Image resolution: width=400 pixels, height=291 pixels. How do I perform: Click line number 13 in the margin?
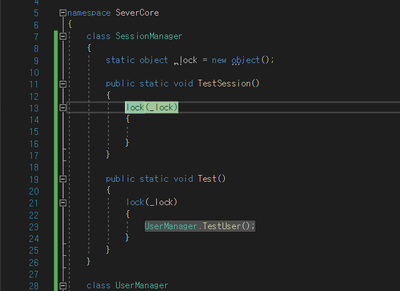click(x=34, y=108)
